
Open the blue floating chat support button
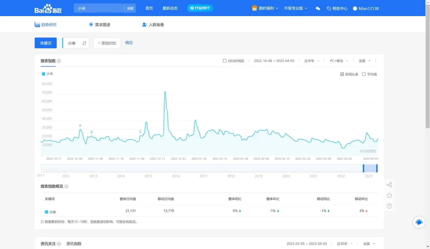tap(419, 222)
